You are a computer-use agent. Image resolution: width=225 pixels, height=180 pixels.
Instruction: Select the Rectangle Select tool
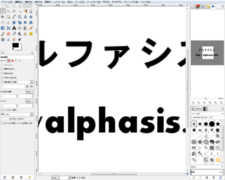point(3,11)
